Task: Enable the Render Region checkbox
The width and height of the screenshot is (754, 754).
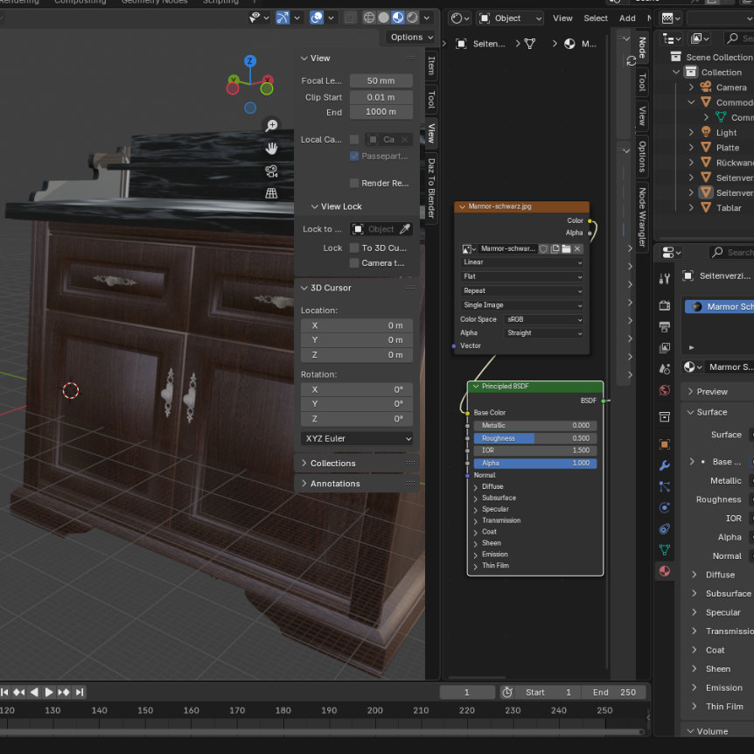Action: 354,184
